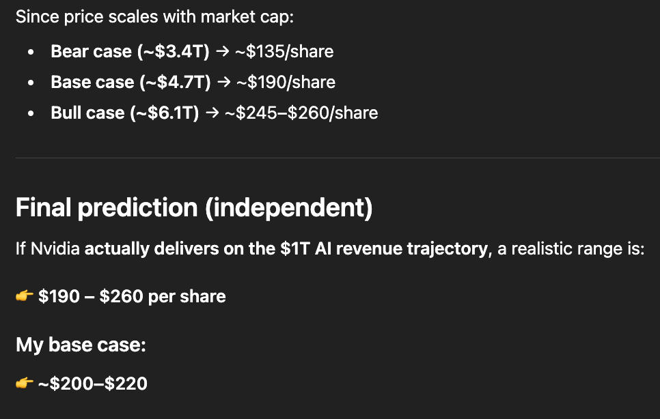Click the "~$190/share" price text
Screen dimensions: 660x419
coord(286,83)
